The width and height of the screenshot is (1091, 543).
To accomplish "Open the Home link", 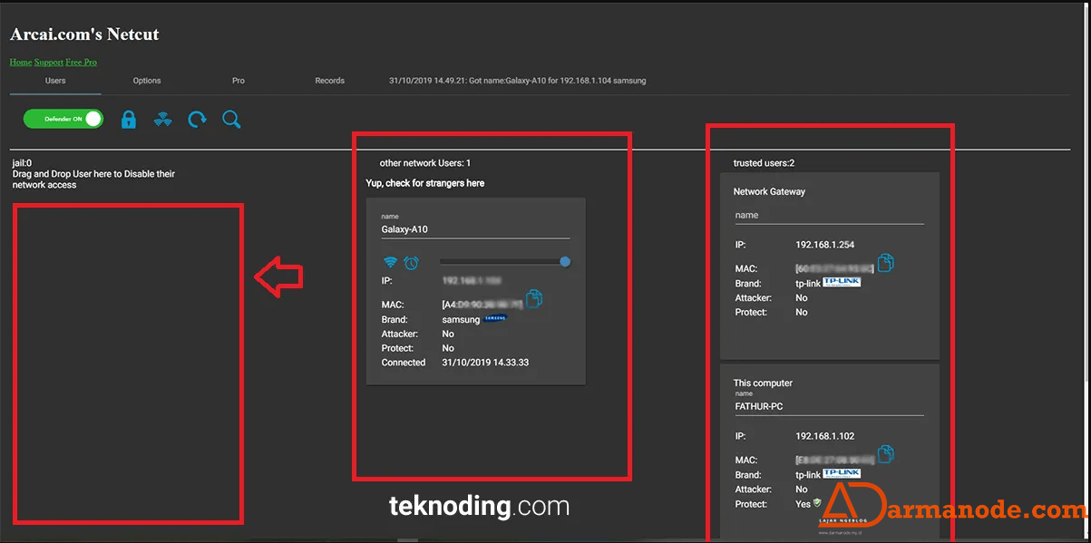I will pos(21,63).
